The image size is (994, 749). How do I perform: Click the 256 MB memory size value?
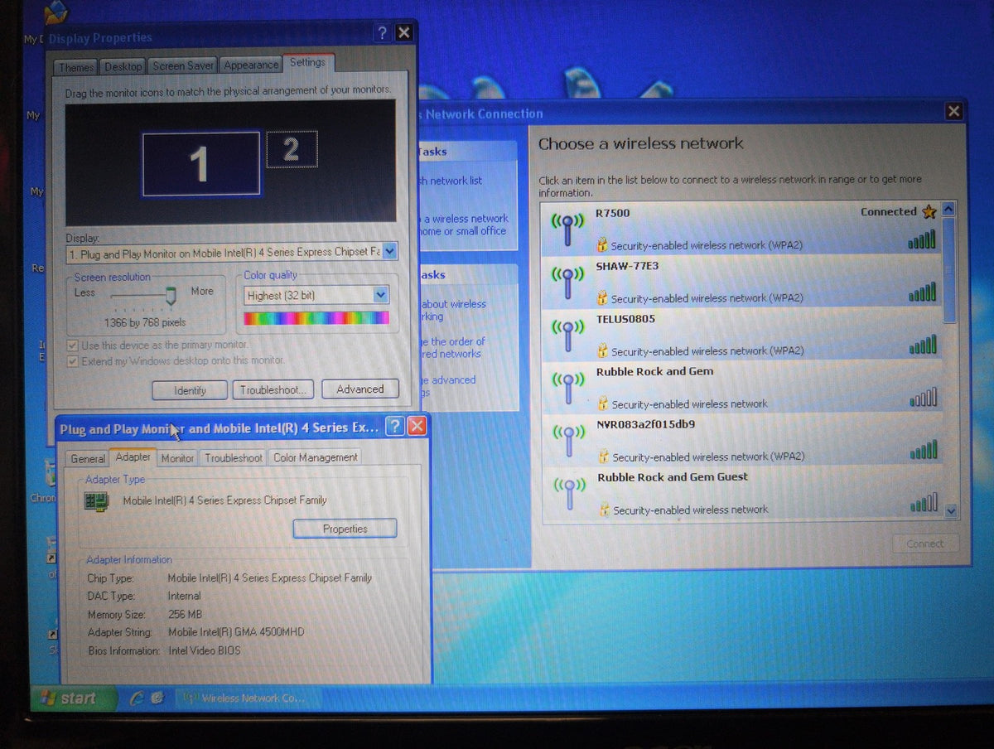185,615
